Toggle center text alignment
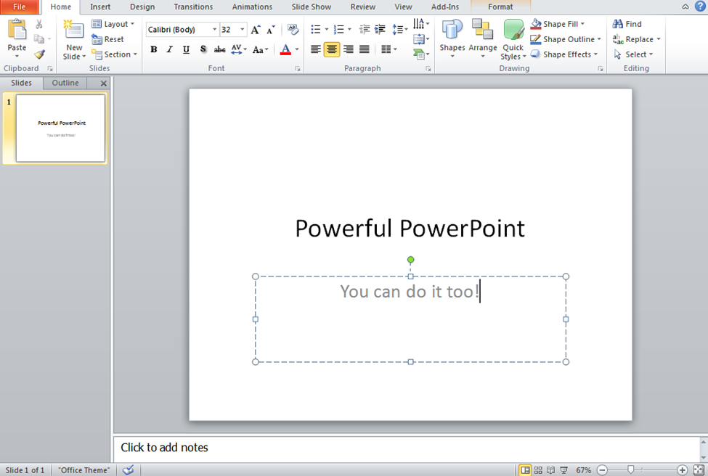The width and height of the screenshot is (708, 476). 332,49
